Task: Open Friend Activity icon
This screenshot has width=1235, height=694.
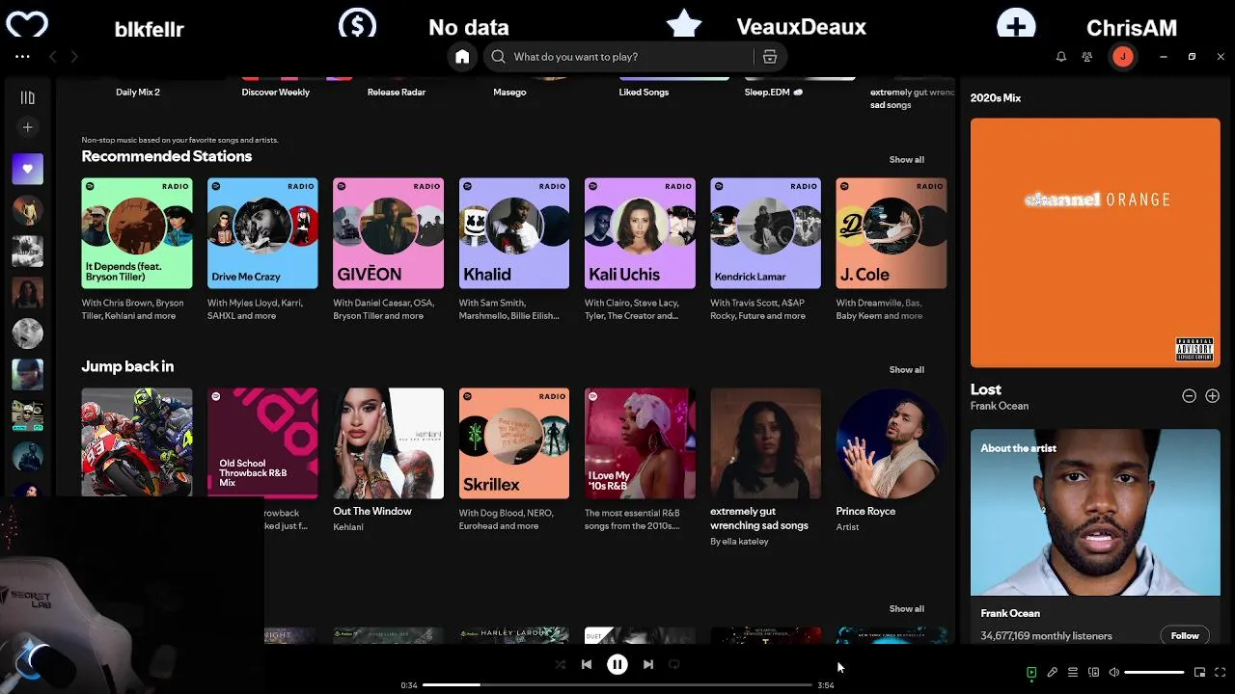Action: (x=1087, y=57)
